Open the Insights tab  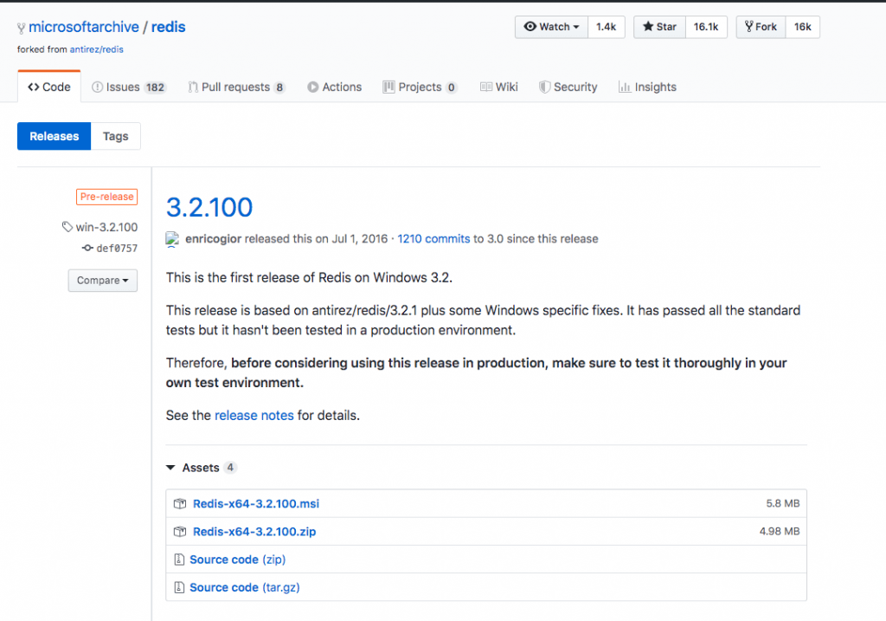[x=647, y=87]
